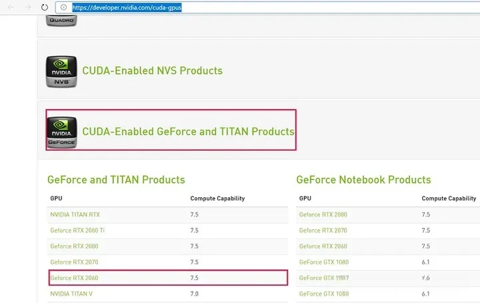Open Geforce RTX 2080 Ti link
Image resolution: width=480 pixels, height=303 pixels.
tap(77, 230)
